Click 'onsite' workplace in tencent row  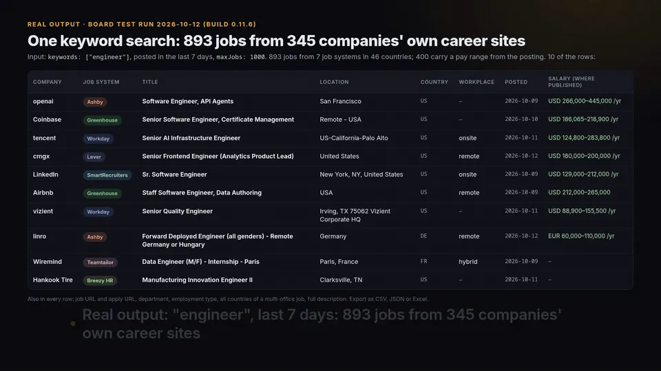point(468,138)
